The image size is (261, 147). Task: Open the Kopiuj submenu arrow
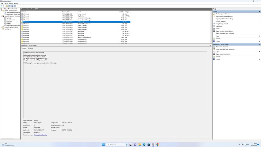[x=260, y=52]
